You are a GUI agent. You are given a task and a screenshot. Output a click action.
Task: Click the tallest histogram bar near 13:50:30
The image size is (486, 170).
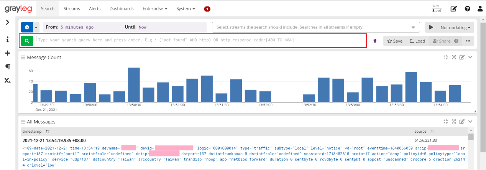[134, 85]
